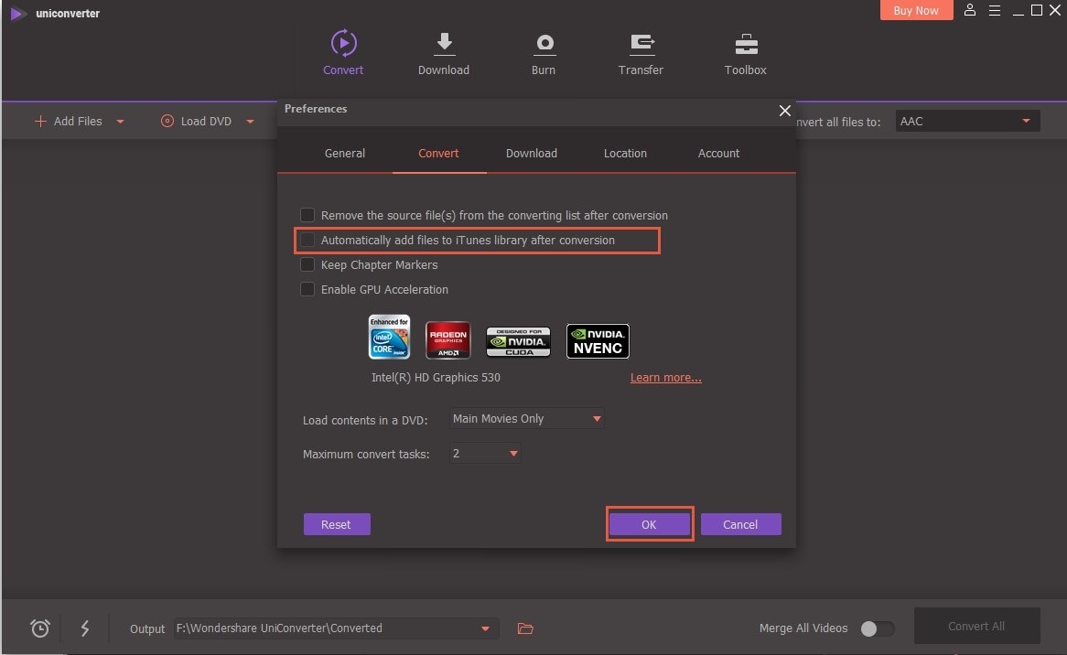The width and height of the screenshot is (1067, 655).
Task: Click the Add Files button
Action: (x=68, y=121)
